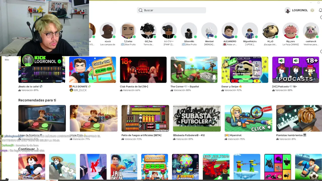Open ¡Beats de la calle! title link
The width and height of the screenshot is (322, 181).
30,86
